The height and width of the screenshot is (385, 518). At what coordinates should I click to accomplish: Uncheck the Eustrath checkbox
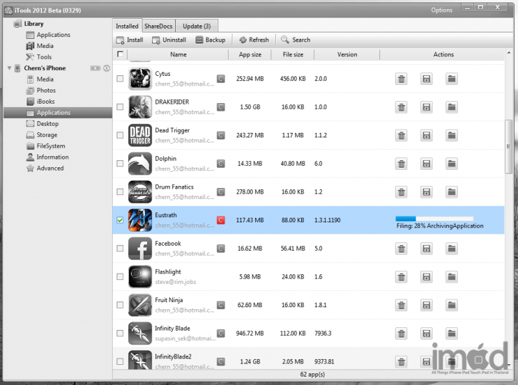pyautogui.click(x=120, y=220)
